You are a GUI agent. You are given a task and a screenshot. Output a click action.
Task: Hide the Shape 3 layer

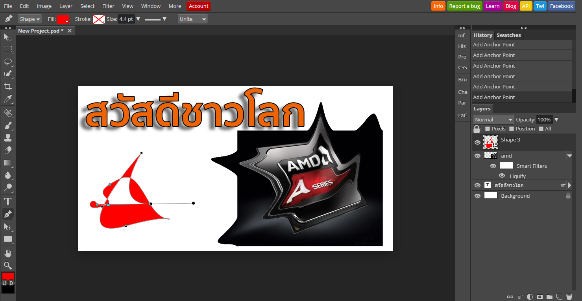(x=477, y=142)
